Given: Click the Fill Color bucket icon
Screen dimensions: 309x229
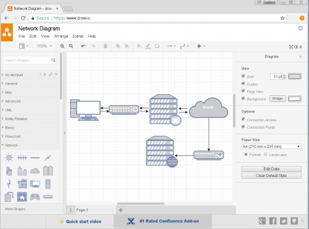Looking at the screenshot, I should click(139, 46).
